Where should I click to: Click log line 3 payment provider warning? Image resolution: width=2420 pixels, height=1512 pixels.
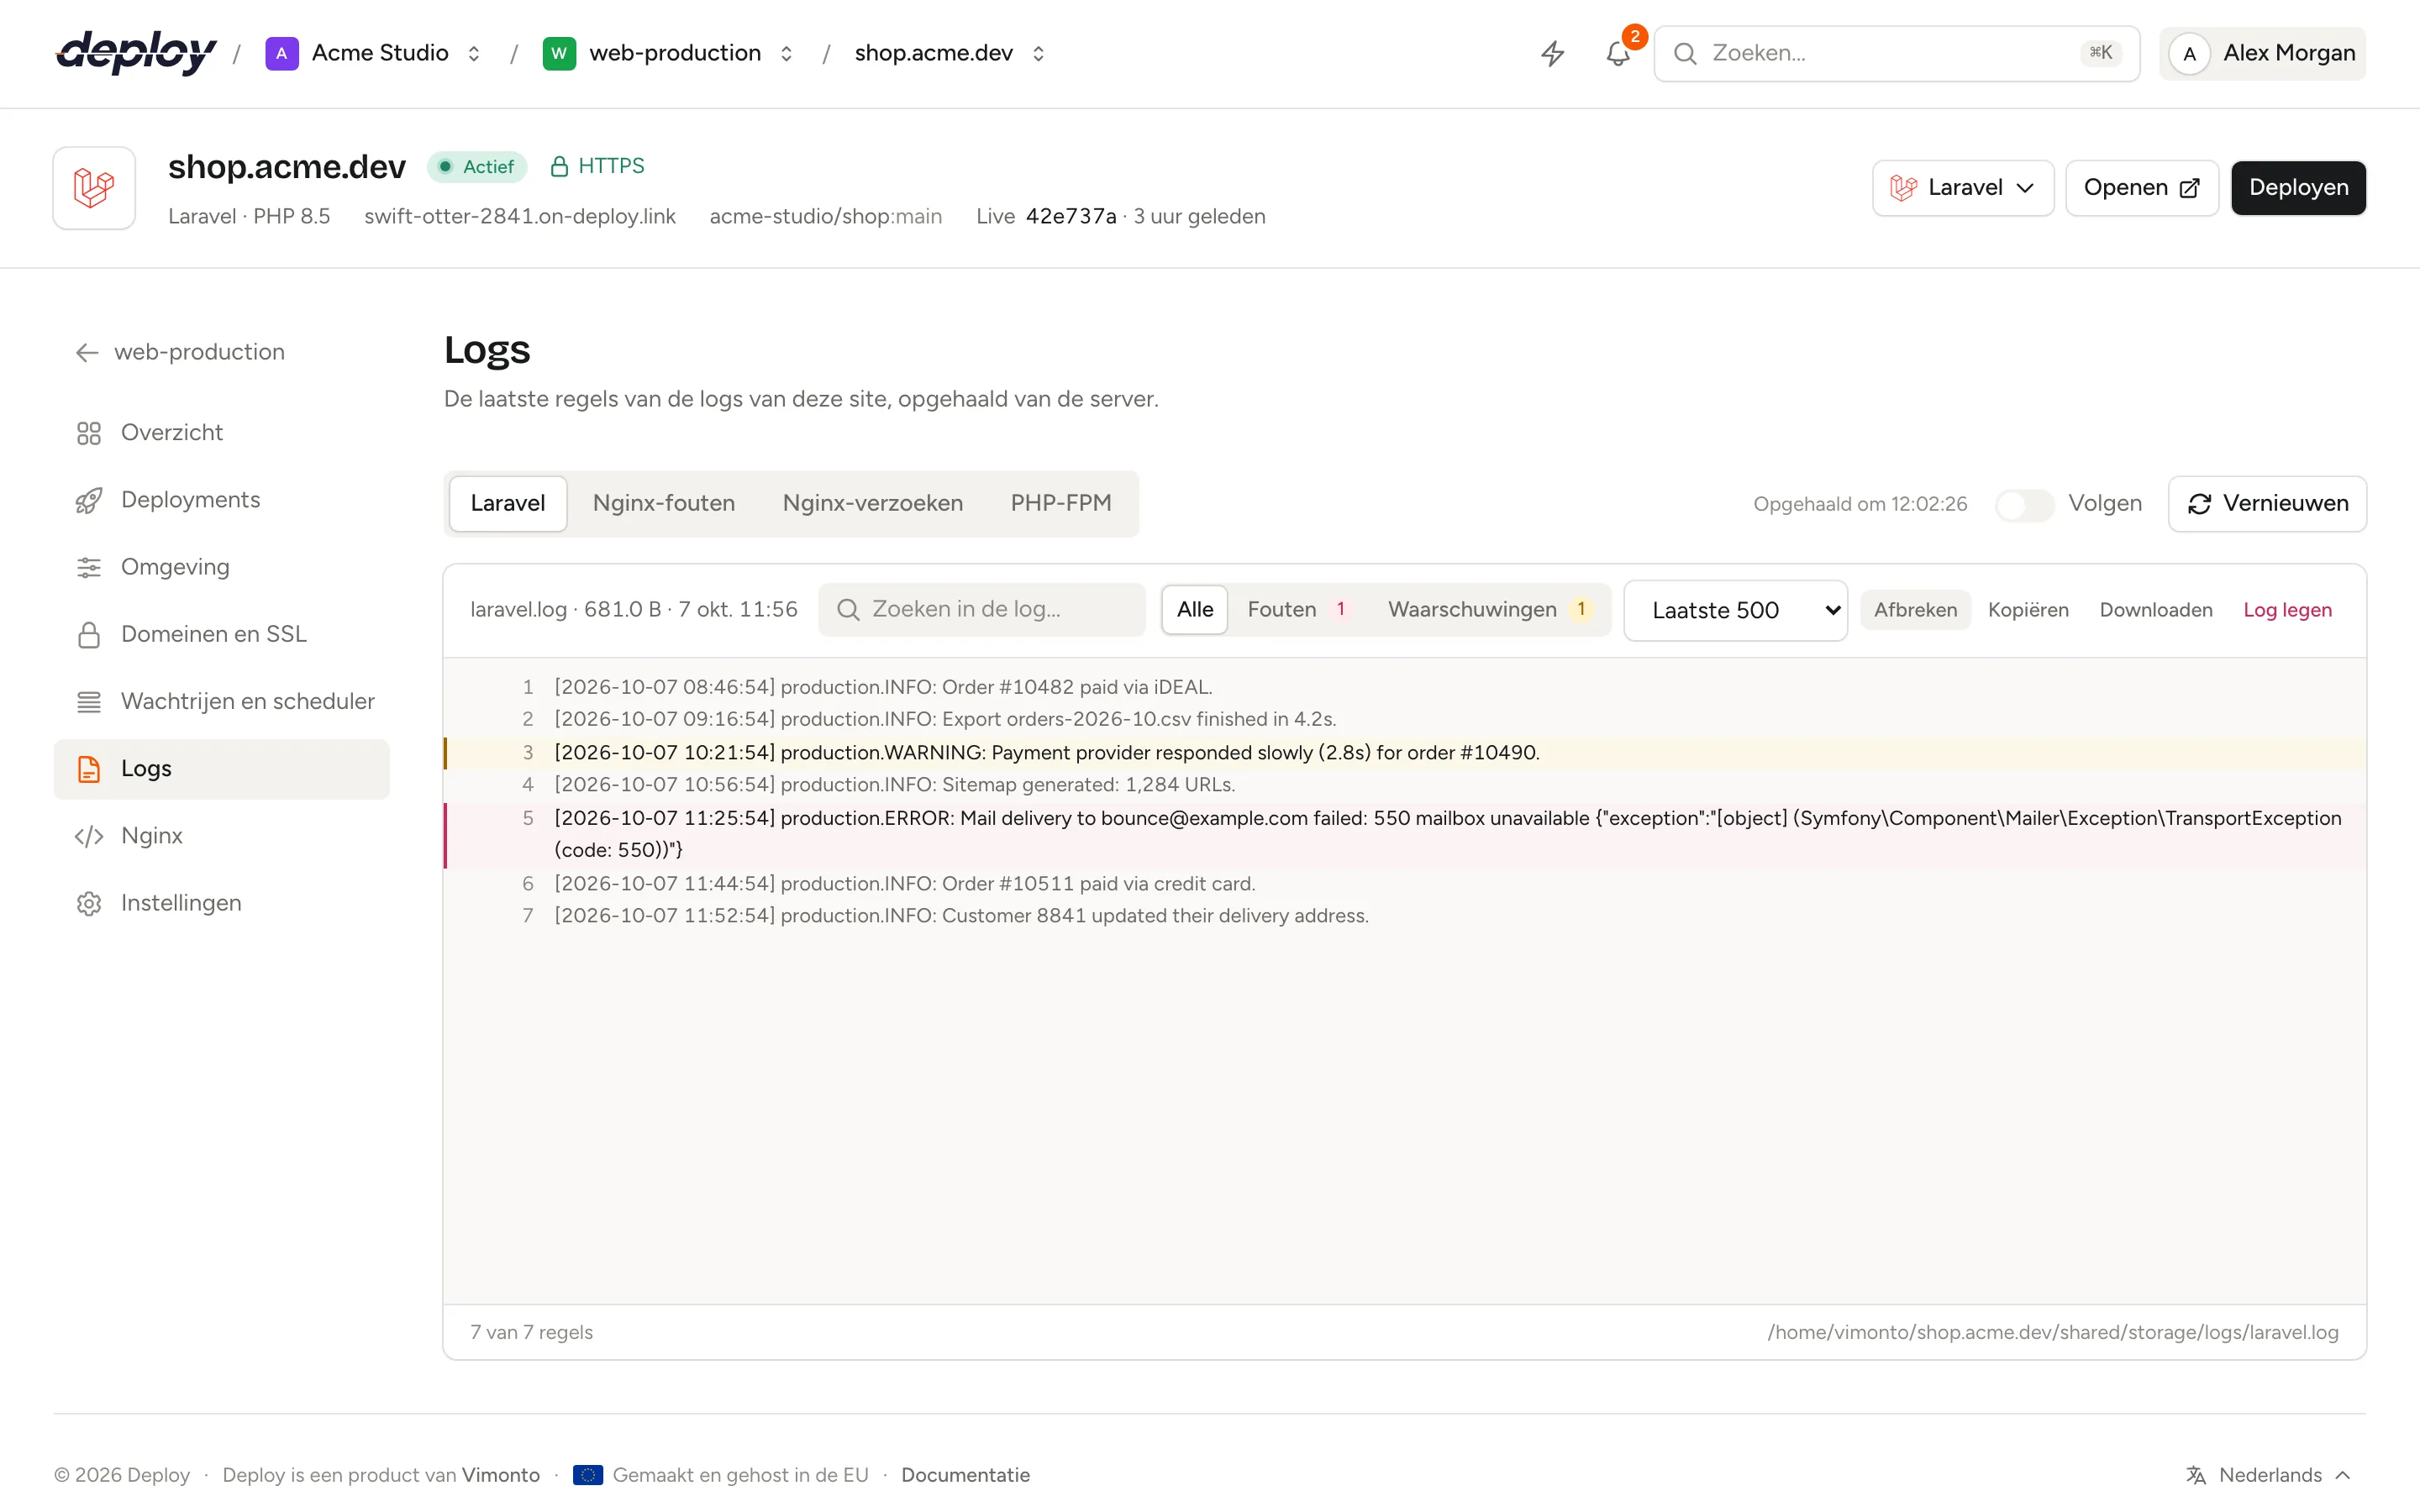[x=1405, y=752]
